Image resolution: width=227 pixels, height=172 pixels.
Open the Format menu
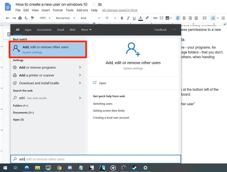58,10
